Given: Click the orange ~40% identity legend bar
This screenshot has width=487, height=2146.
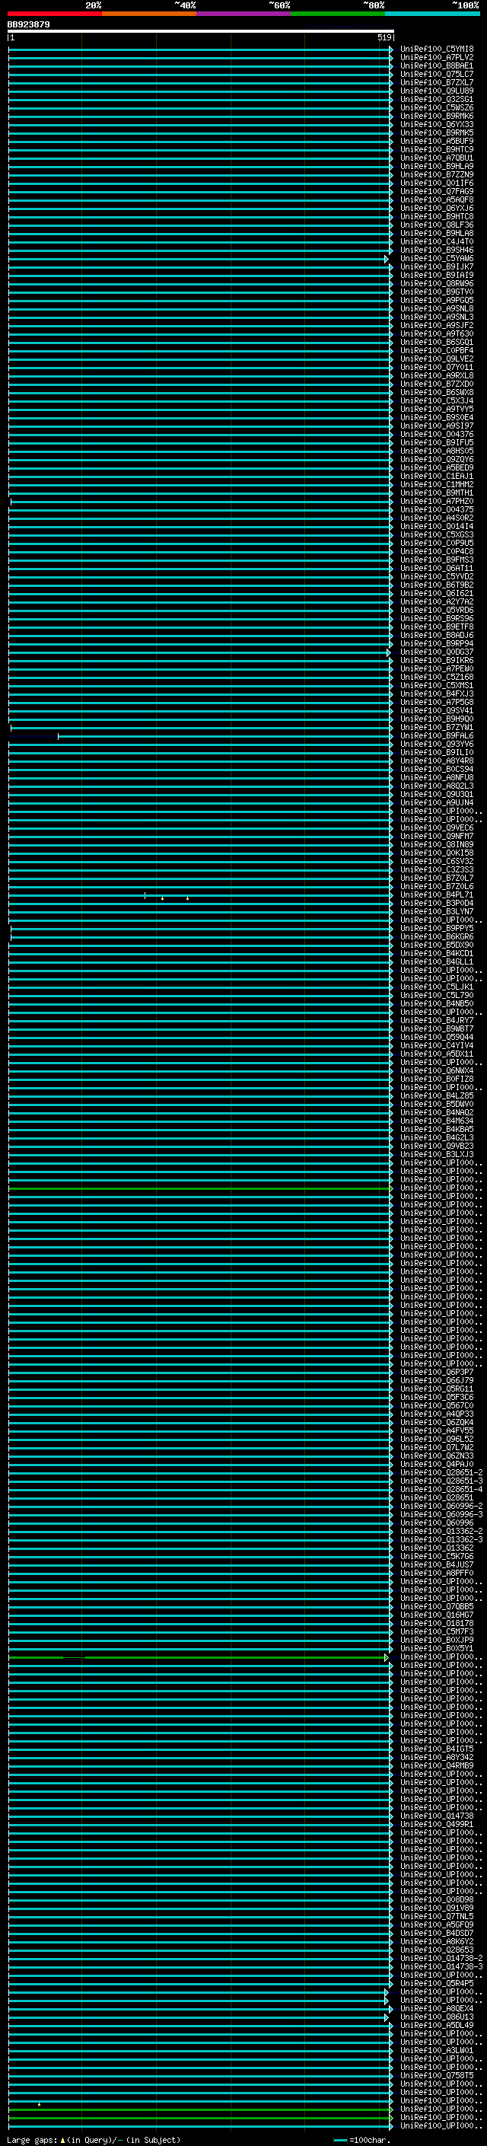Looking at the screenshot, I should [x=149, y=14].
